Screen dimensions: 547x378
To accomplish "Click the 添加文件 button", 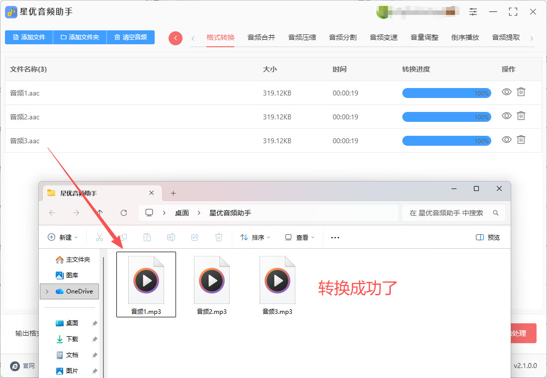I will point(29,37).
